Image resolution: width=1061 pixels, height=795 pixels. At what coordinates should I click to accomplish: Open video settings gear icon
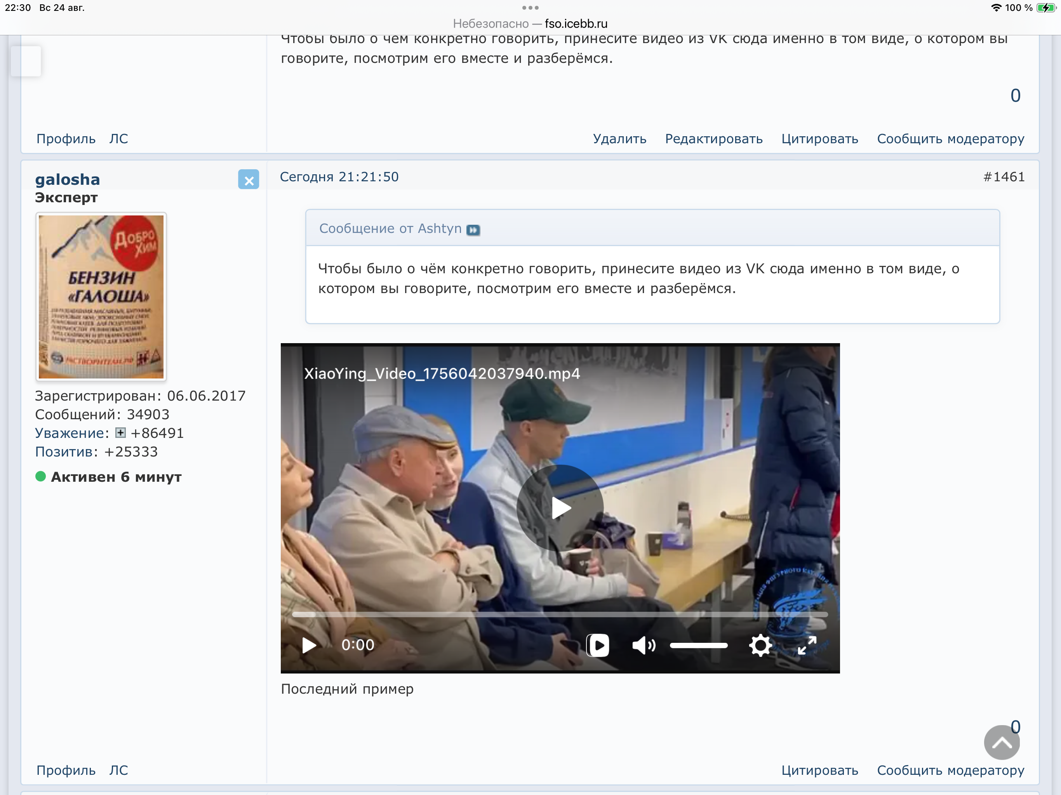[760, 646]
